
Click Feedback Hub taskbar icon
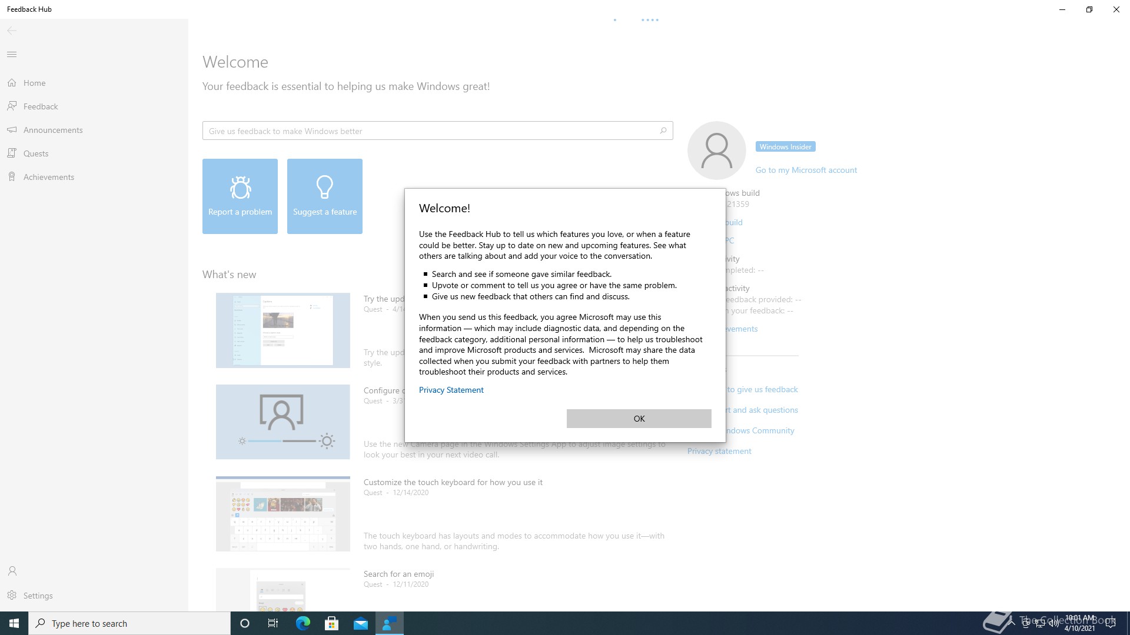[389, 623]
